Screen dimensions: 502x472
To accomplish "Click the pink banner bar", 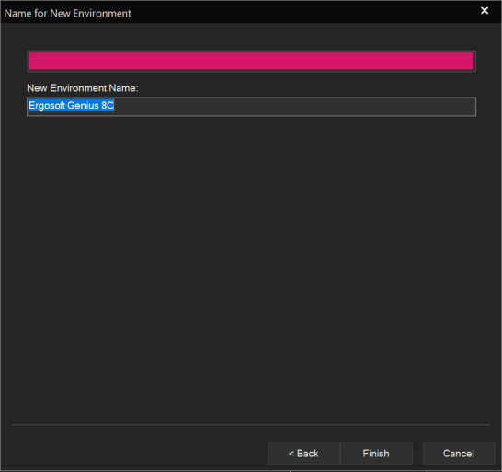I will point(251,61).
